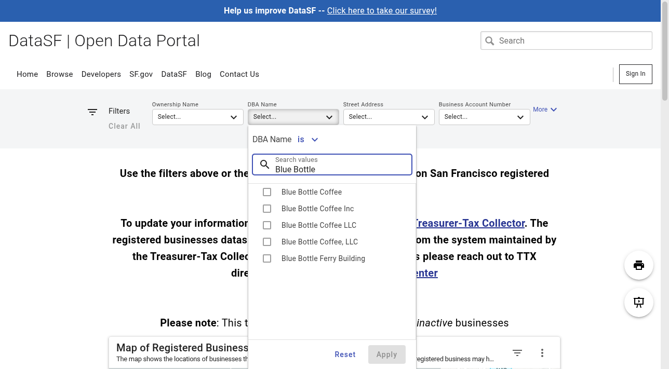The height and width of the screenshot is (369, 669).
Task: Open the DBA Name filter dropdown
Action: 293,117
